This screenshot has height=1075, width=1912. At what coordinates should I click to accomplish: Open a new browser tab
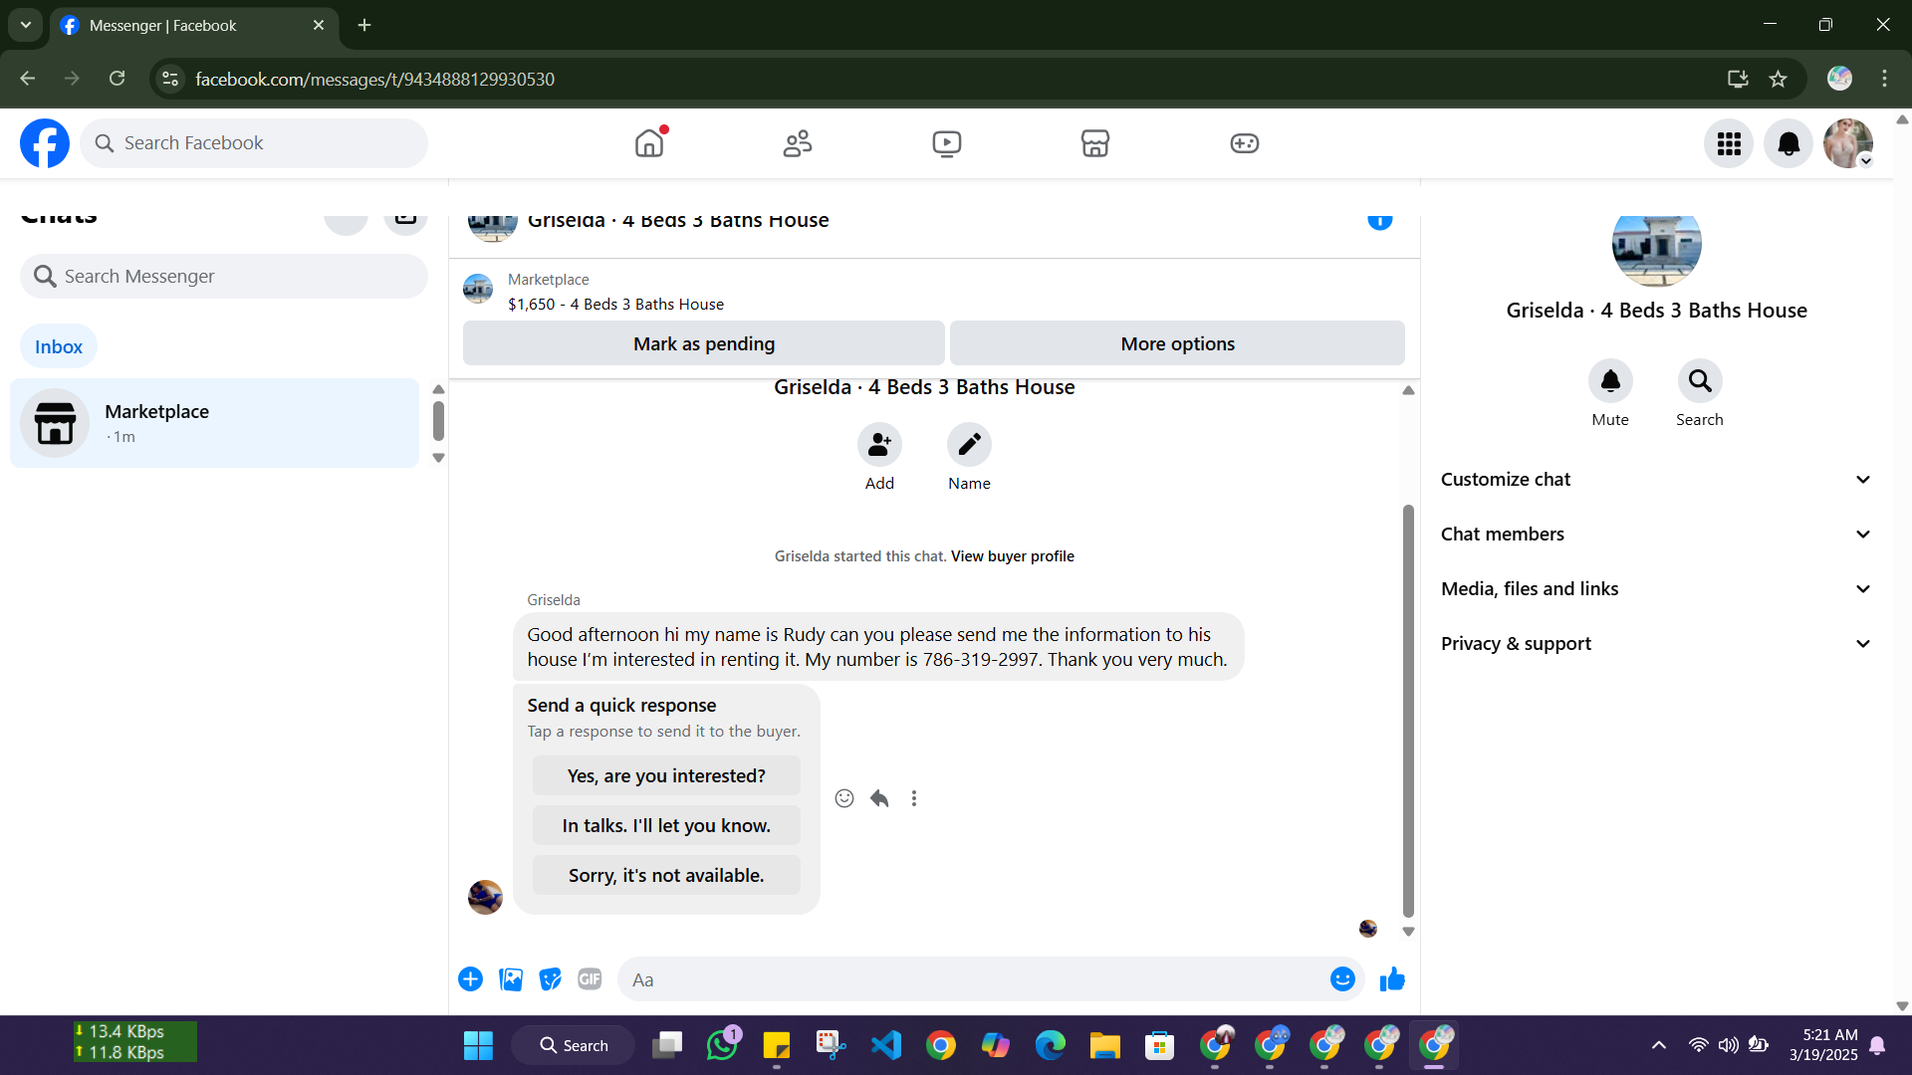tap(364, 25)
